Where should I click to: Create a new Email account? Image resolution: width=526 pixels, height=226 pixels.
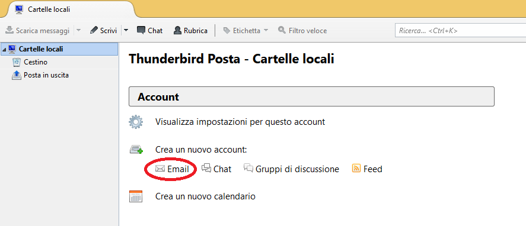[173, 169]
